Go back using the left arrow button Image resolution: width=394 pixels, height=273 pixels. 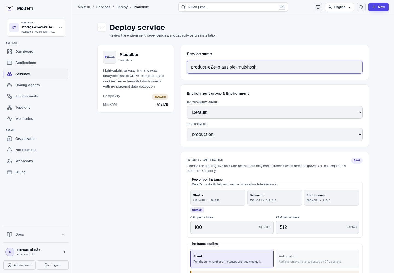[102, 28]
